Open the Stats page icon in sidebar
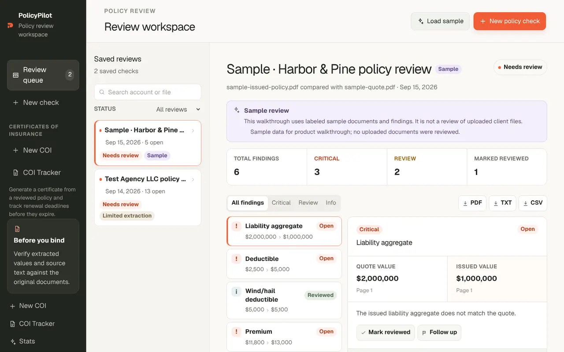The image size is (564, 352). 13,341
